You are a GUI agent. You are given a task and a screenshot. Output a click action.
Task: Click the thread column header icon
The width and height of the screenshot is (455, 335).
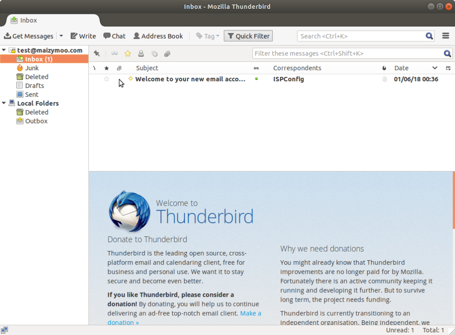click(95, 68)
